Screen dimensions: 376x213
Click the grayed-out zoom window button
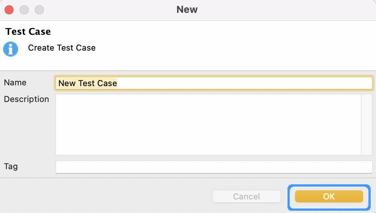(39, 10)
